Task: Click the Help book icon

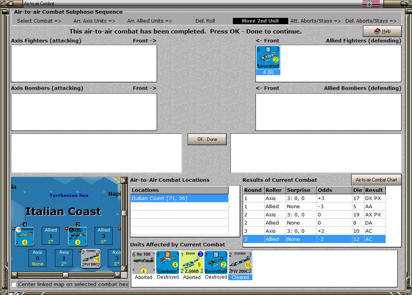Action: point(377,31)
